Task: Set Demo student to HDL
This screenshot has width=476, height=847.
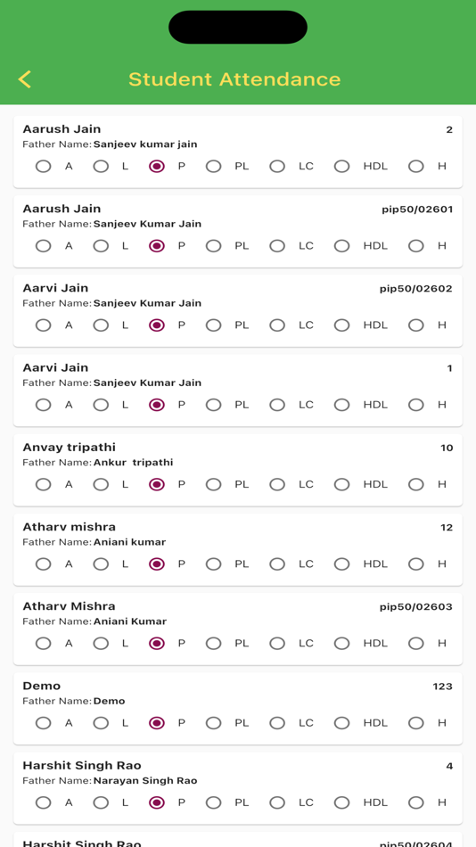Action: click(x=341, y=723)
